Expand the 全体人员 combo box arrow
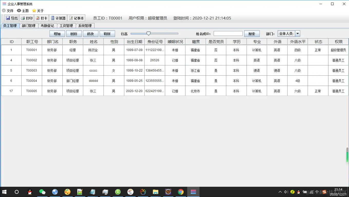Viewport: 349px width, 197px height. 297,33
